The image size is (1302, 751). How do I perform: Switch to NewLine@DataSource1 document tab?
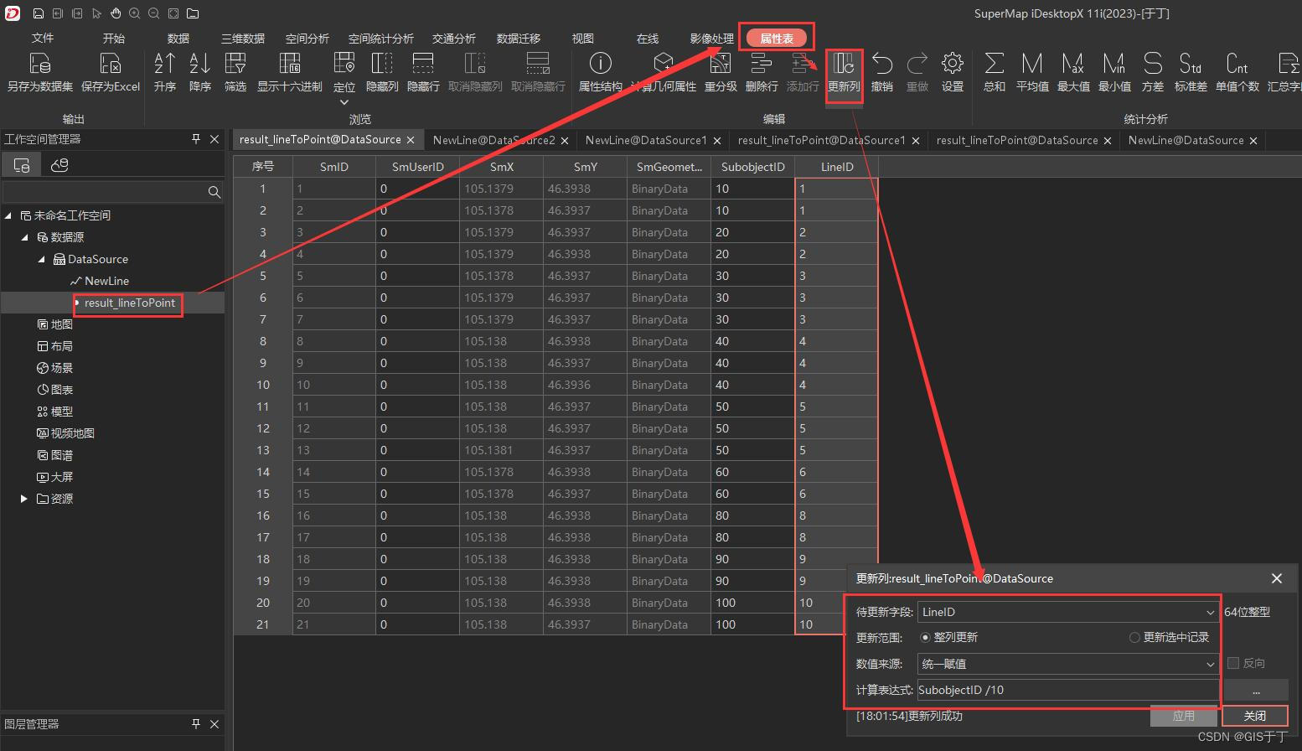point(646,140)
